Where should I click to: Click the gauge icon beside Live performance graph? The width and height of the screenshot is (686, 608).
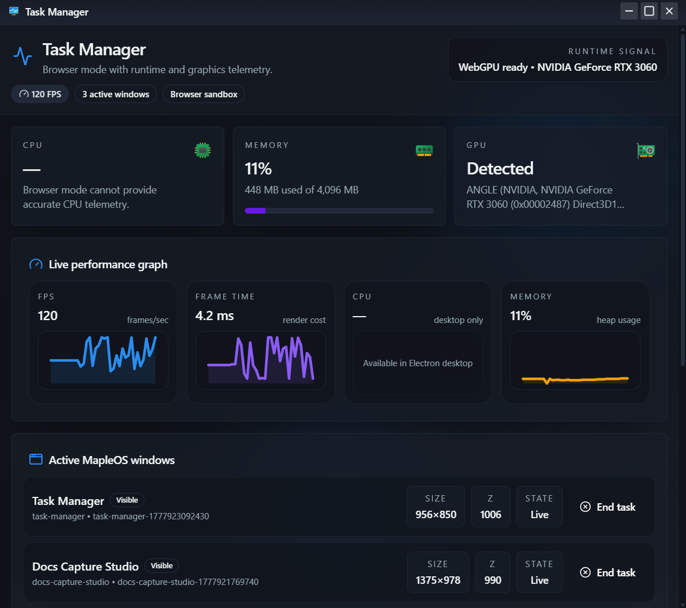tap(36, 264)
